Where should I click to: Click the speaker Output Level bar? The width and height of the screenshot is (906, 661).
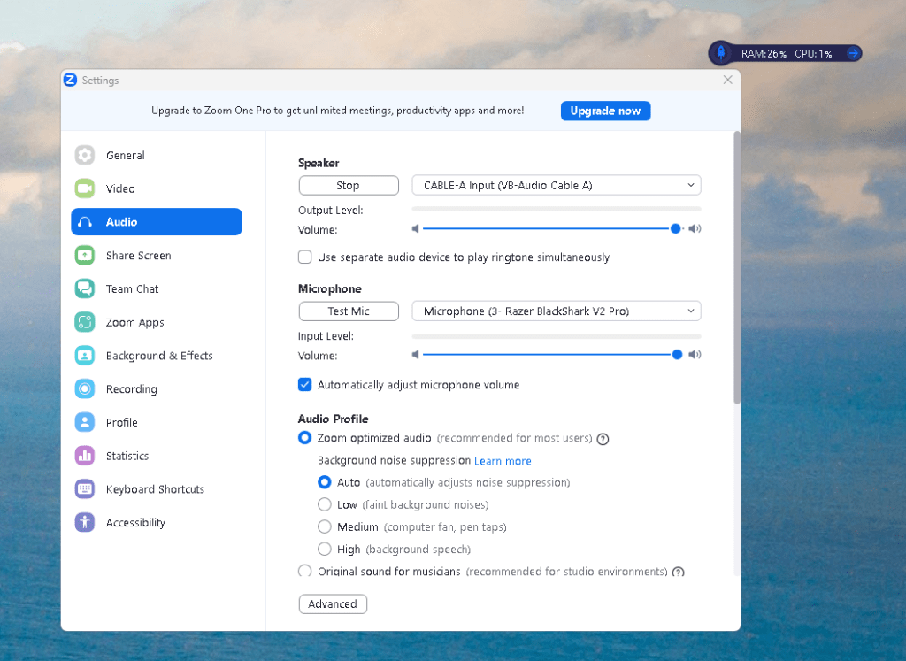tap(557, 209)
